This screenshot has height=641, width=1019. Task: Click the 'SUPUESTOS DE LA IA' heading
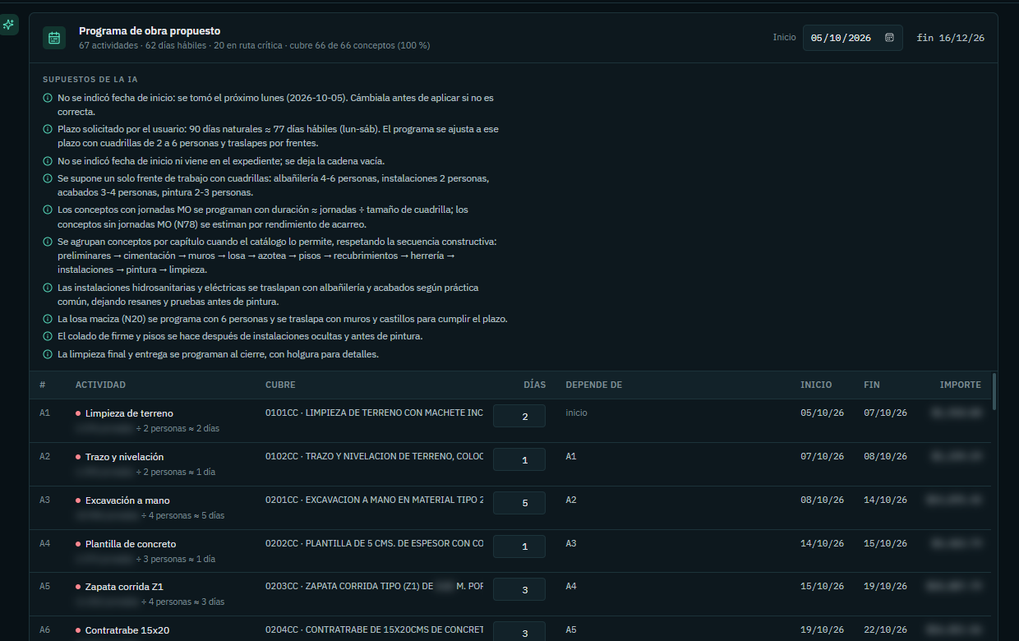(x=90, y=80)
